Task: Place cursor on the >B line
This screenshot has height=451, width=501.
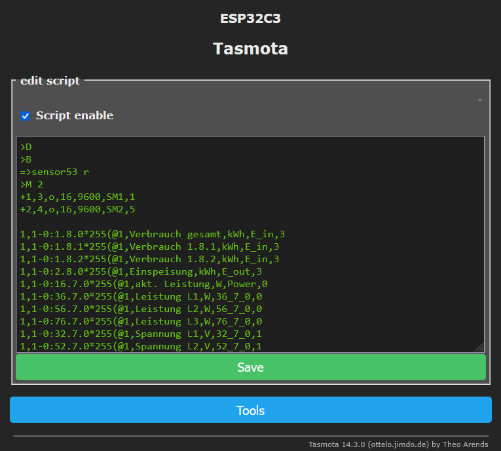Action: (26, 159)
